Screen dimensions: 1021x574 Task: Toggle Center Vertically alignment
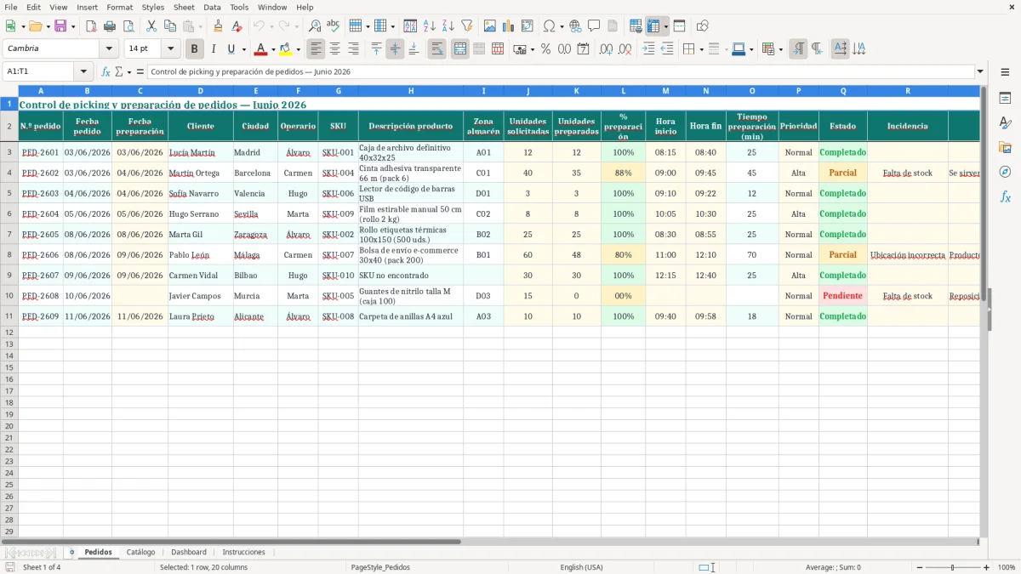click(x=395, y=49)
